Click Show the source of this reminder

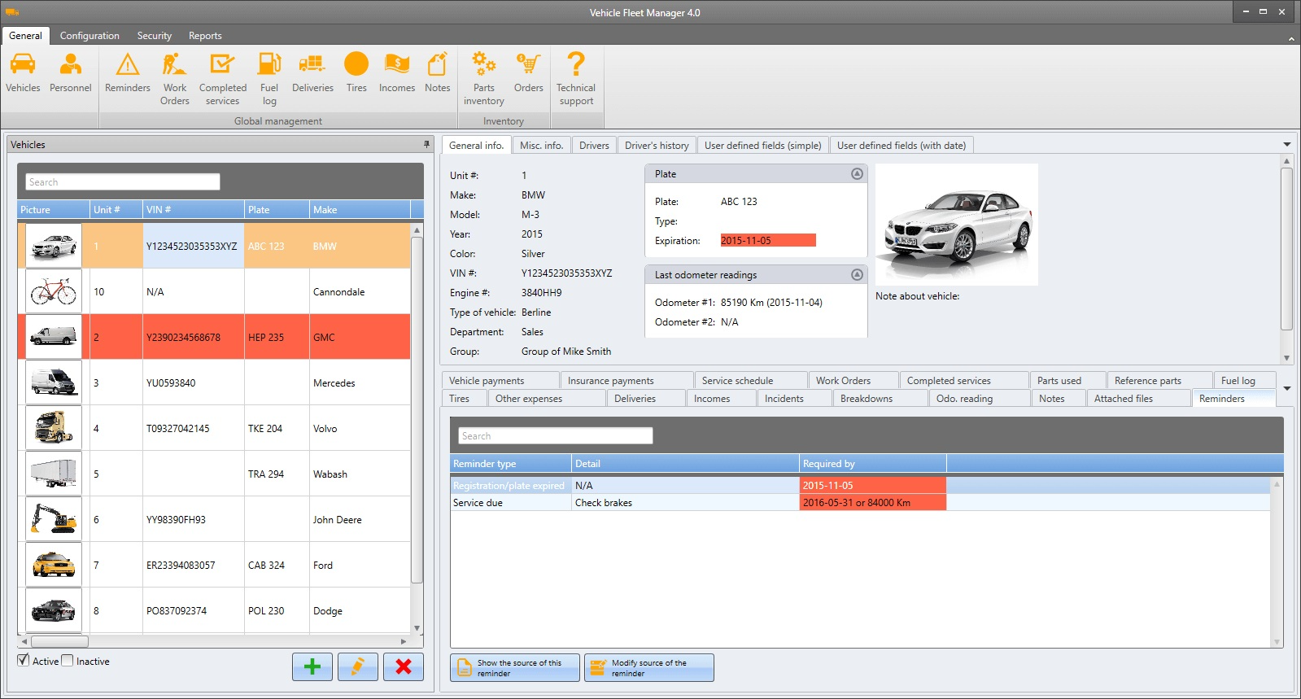[515, 667]
